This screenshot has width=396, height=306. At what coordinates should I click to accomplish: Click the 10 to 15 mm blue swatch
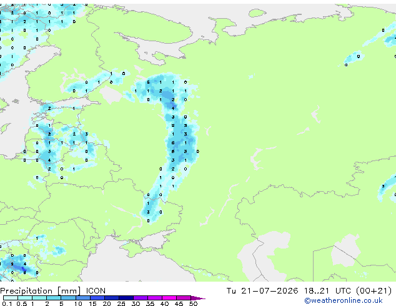(x=82, y=298)
